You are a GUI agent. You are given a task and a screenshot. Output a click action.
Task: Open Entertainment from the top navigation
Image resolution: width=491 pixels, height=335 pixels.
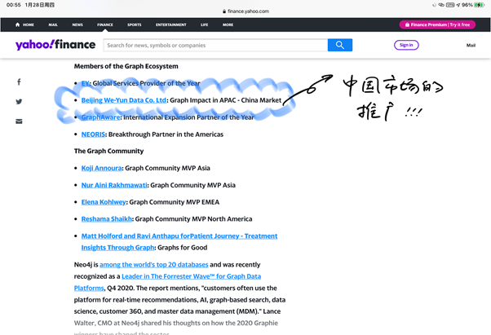[x=171, y=24]
